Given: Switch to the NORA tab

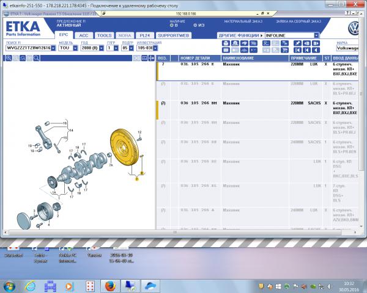Looking at the screenshot, I should pyautogui.click(x=125, y=35).
